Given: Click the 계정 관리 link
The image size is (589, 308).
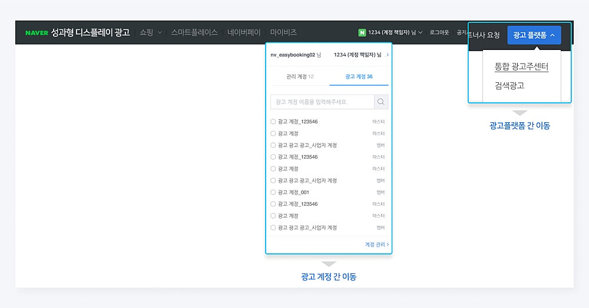Looking at the screenshot, I should (377, 245).
